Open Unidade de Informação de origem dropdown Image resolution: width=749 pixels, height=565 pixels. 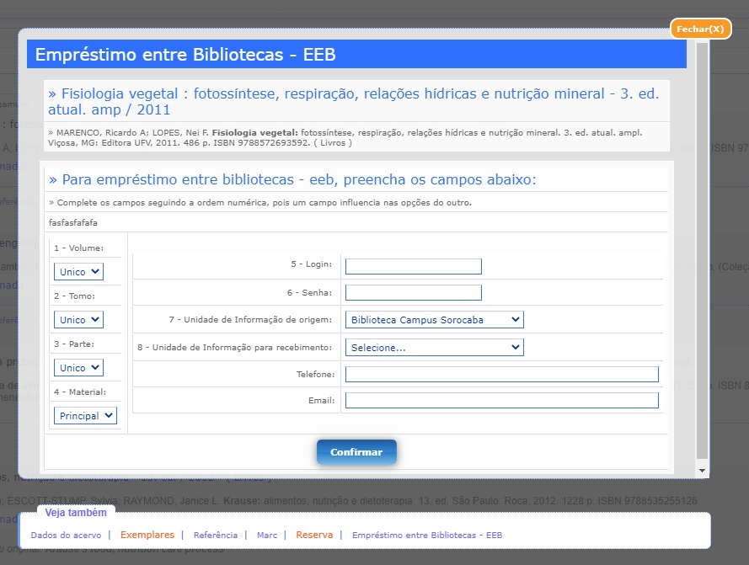[434, 319]
